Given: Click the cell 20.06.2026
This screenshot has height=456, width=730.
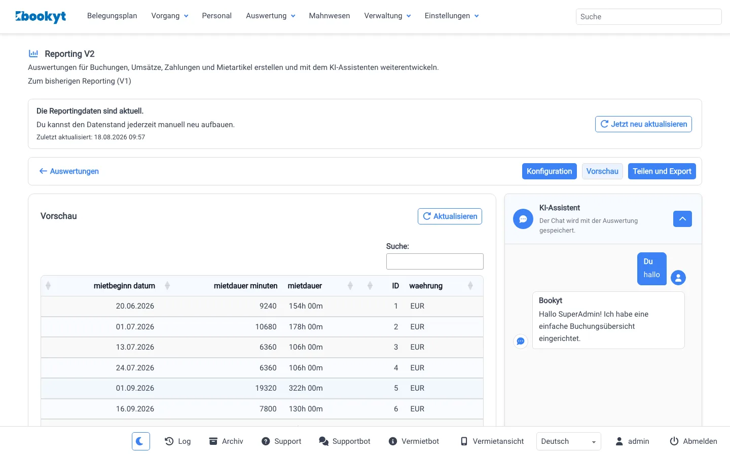Looking at the screenshot, I should tap(135, 306).
